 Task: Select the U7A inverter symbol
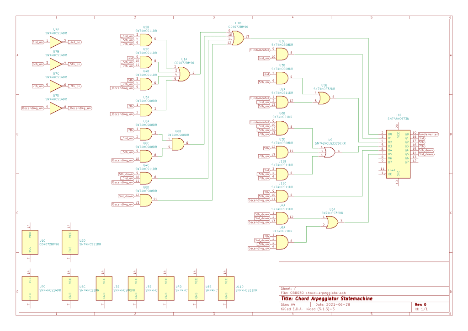[55, 42]
